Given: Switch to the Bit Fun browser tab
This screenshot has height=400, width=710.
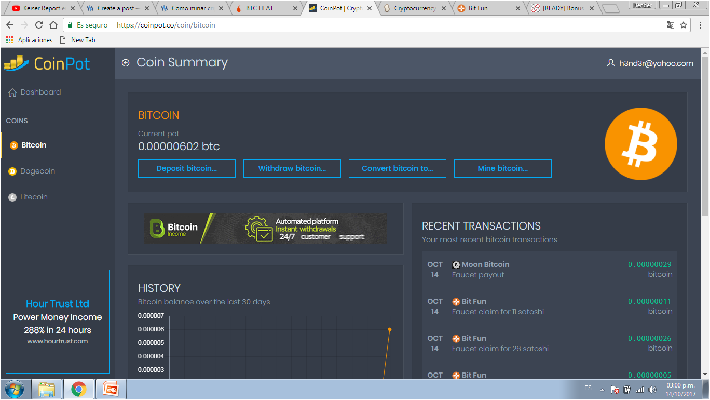Looking at the screenshot, I should pos(489,8).
